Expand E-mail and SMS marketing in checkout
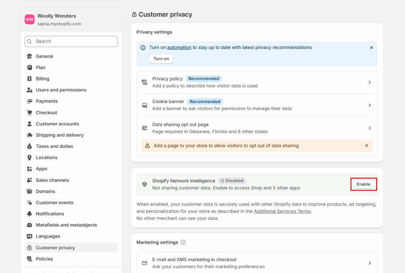 (x=369, y=263)
